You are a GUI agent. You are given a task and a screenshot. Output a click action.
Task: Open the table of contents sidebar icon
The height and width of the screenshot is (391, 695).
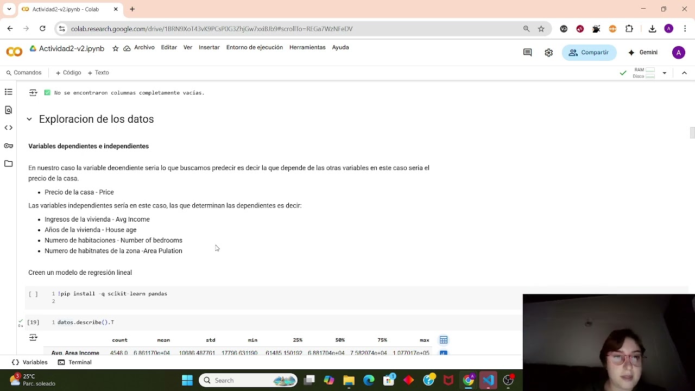tap(8, 92)
